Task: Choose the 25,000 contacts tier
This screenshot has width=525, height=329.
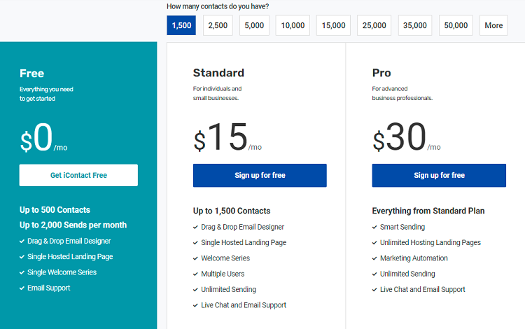Action: coord(374,25)
